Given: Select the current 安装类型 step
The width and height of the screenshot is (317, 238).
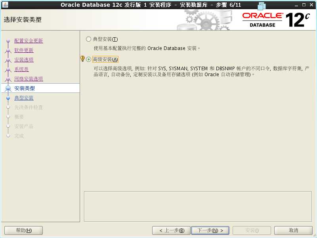Looking at the screenshot, I should (25, 88).
